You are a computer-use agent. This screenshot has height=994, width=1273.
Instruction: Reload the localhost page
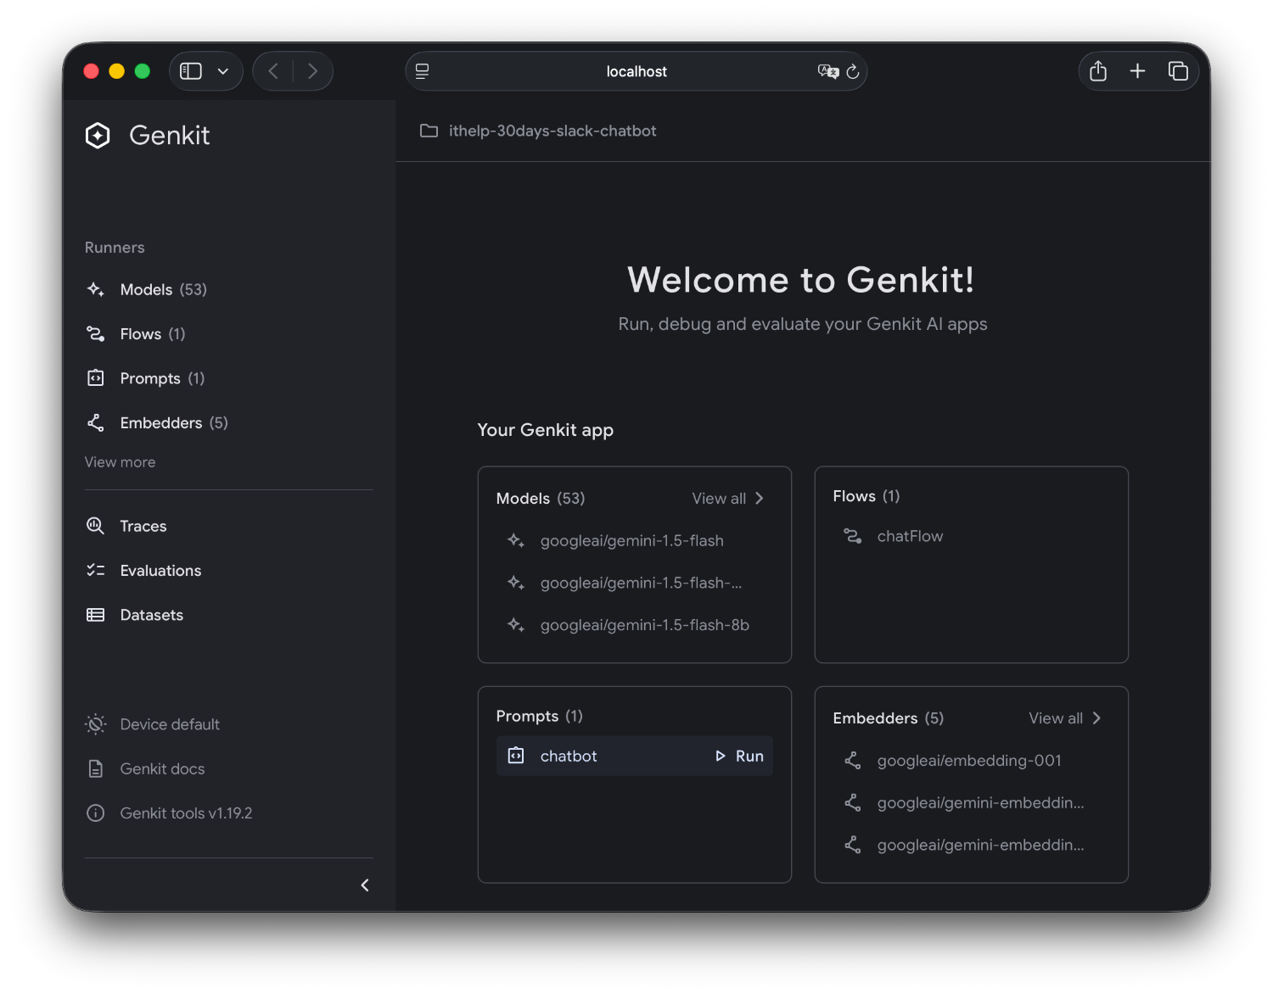[x=853, y=71]
